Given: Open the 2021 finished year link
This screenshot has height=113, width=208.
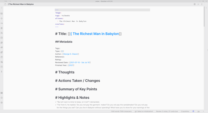Looking at the screenshot, I should [x=71, y=65].
